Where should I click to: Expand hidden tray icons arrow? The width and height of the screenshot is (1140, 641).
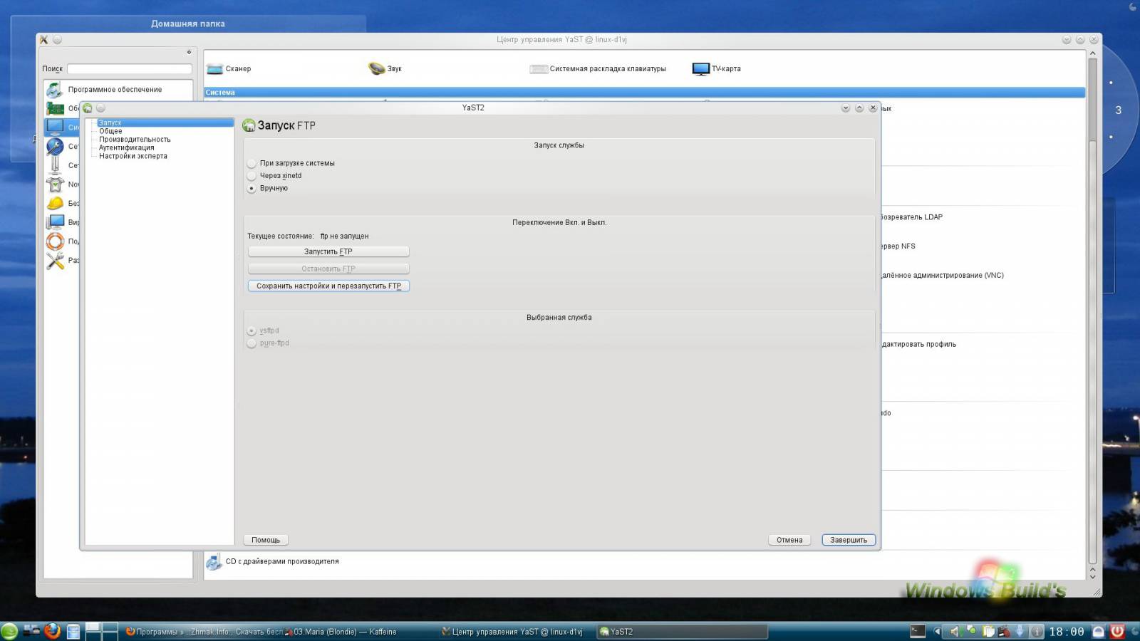coord(937,632)
